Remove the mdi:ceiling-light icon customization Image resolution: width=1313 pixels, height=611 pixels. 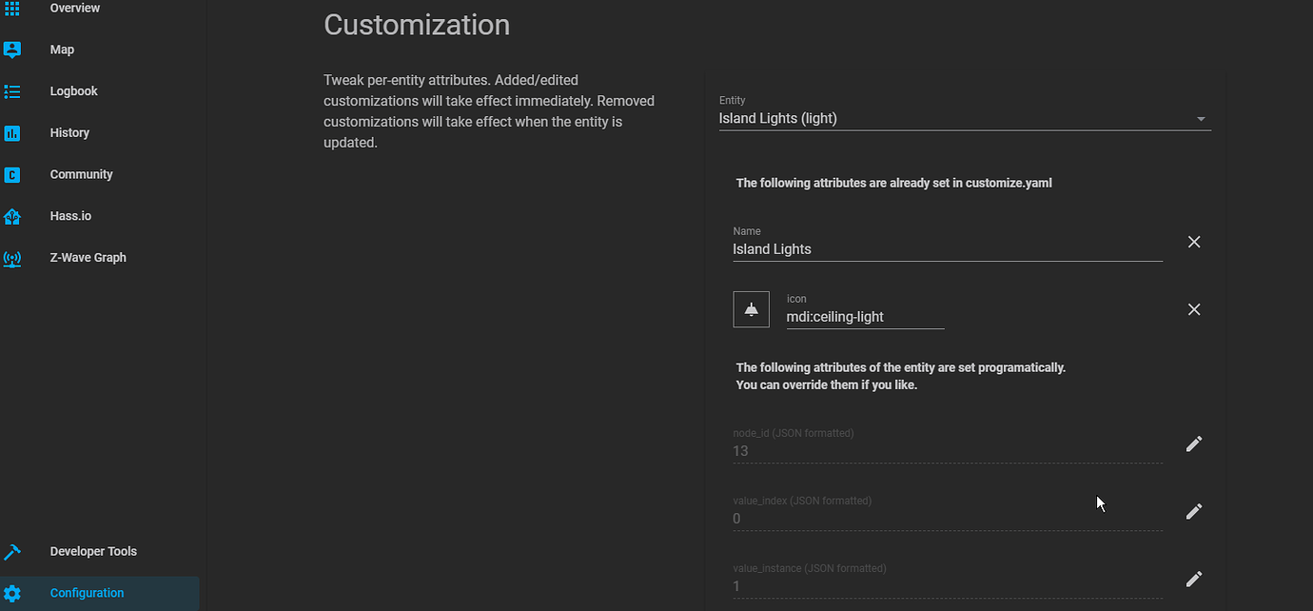[1194, 308]
